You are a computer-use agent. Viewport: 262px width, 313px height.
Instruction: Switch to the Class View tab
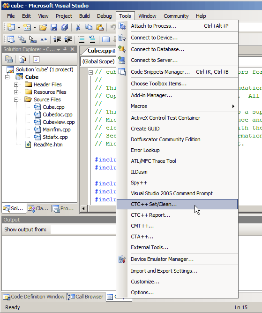[x=38, y=209]
